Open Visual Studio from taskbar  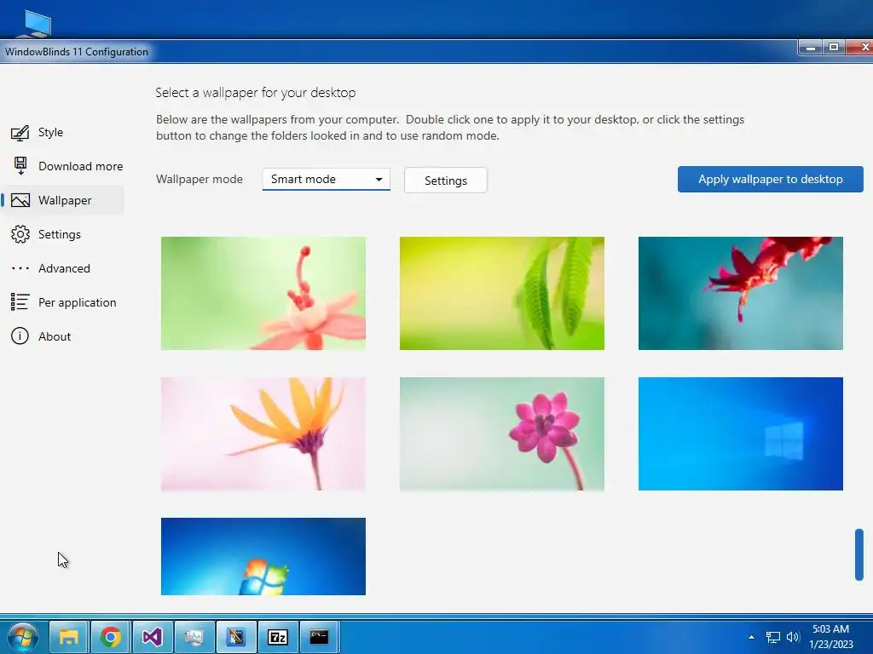(x=152, y=637)
